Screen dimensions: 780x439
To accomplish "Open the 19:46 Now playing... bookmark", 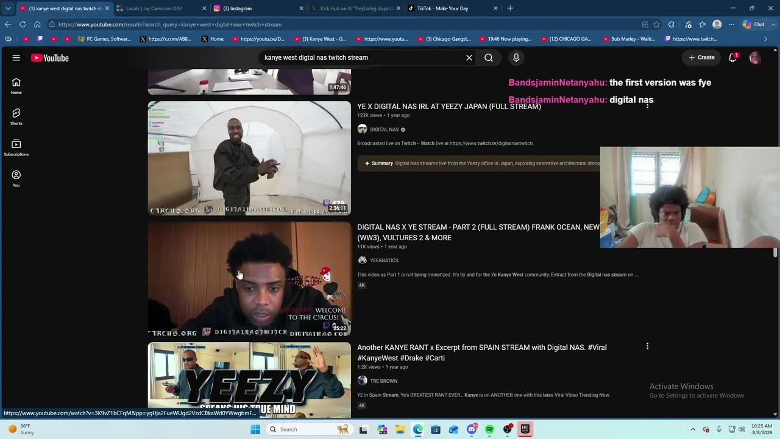I will tap(505, 39).
